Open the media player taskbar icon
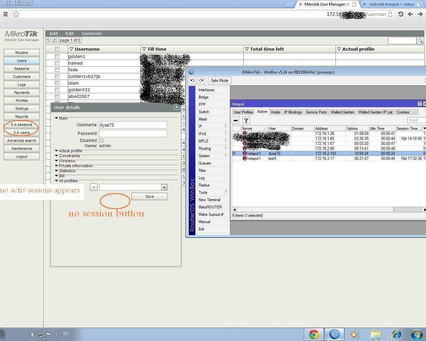The width and height of the screenshot is (426, 341). click(354, 334)
